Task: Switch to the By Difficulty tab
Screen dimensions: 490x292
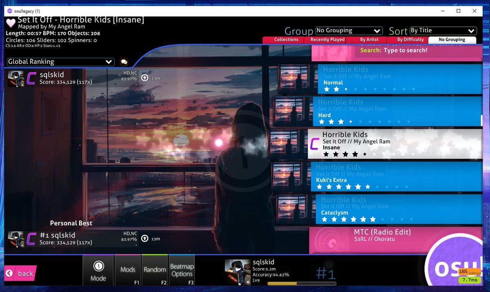Action: point(410,40)
